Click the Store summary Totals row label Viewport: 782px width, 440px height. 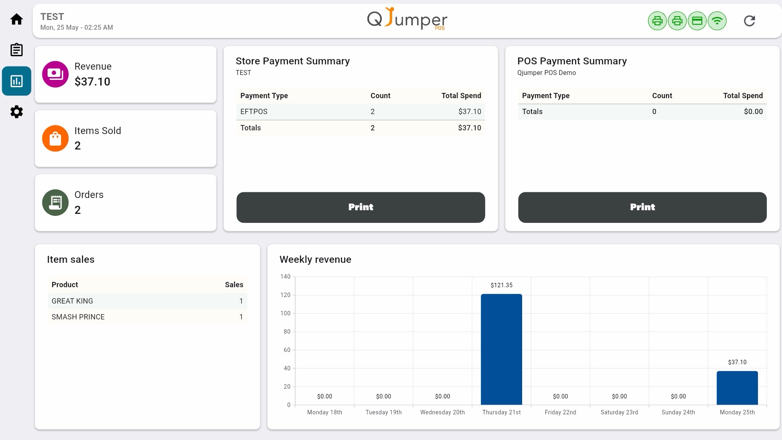click(250, 128)
